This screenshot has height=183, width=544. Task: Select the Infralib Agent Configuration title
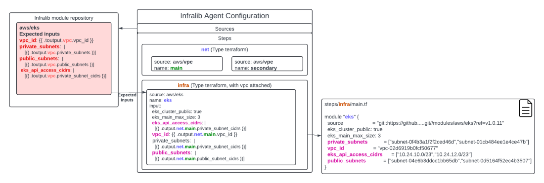pyautogui.click(x=225, y=16)
